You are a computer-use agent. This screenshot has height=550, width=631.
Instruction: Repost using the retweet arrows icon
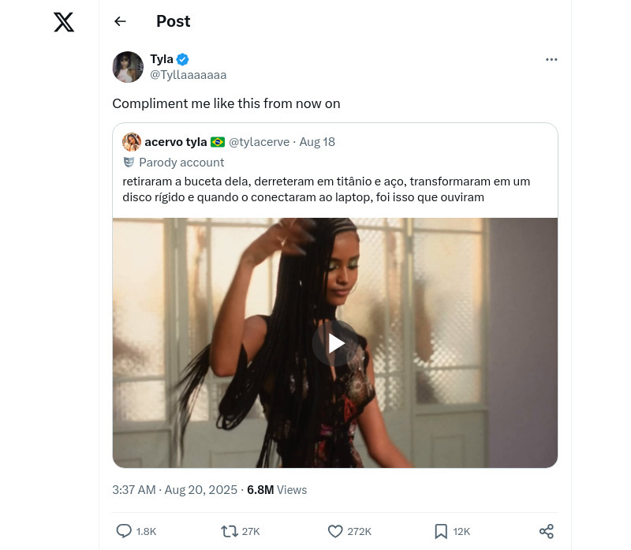(x=230, y=531)
